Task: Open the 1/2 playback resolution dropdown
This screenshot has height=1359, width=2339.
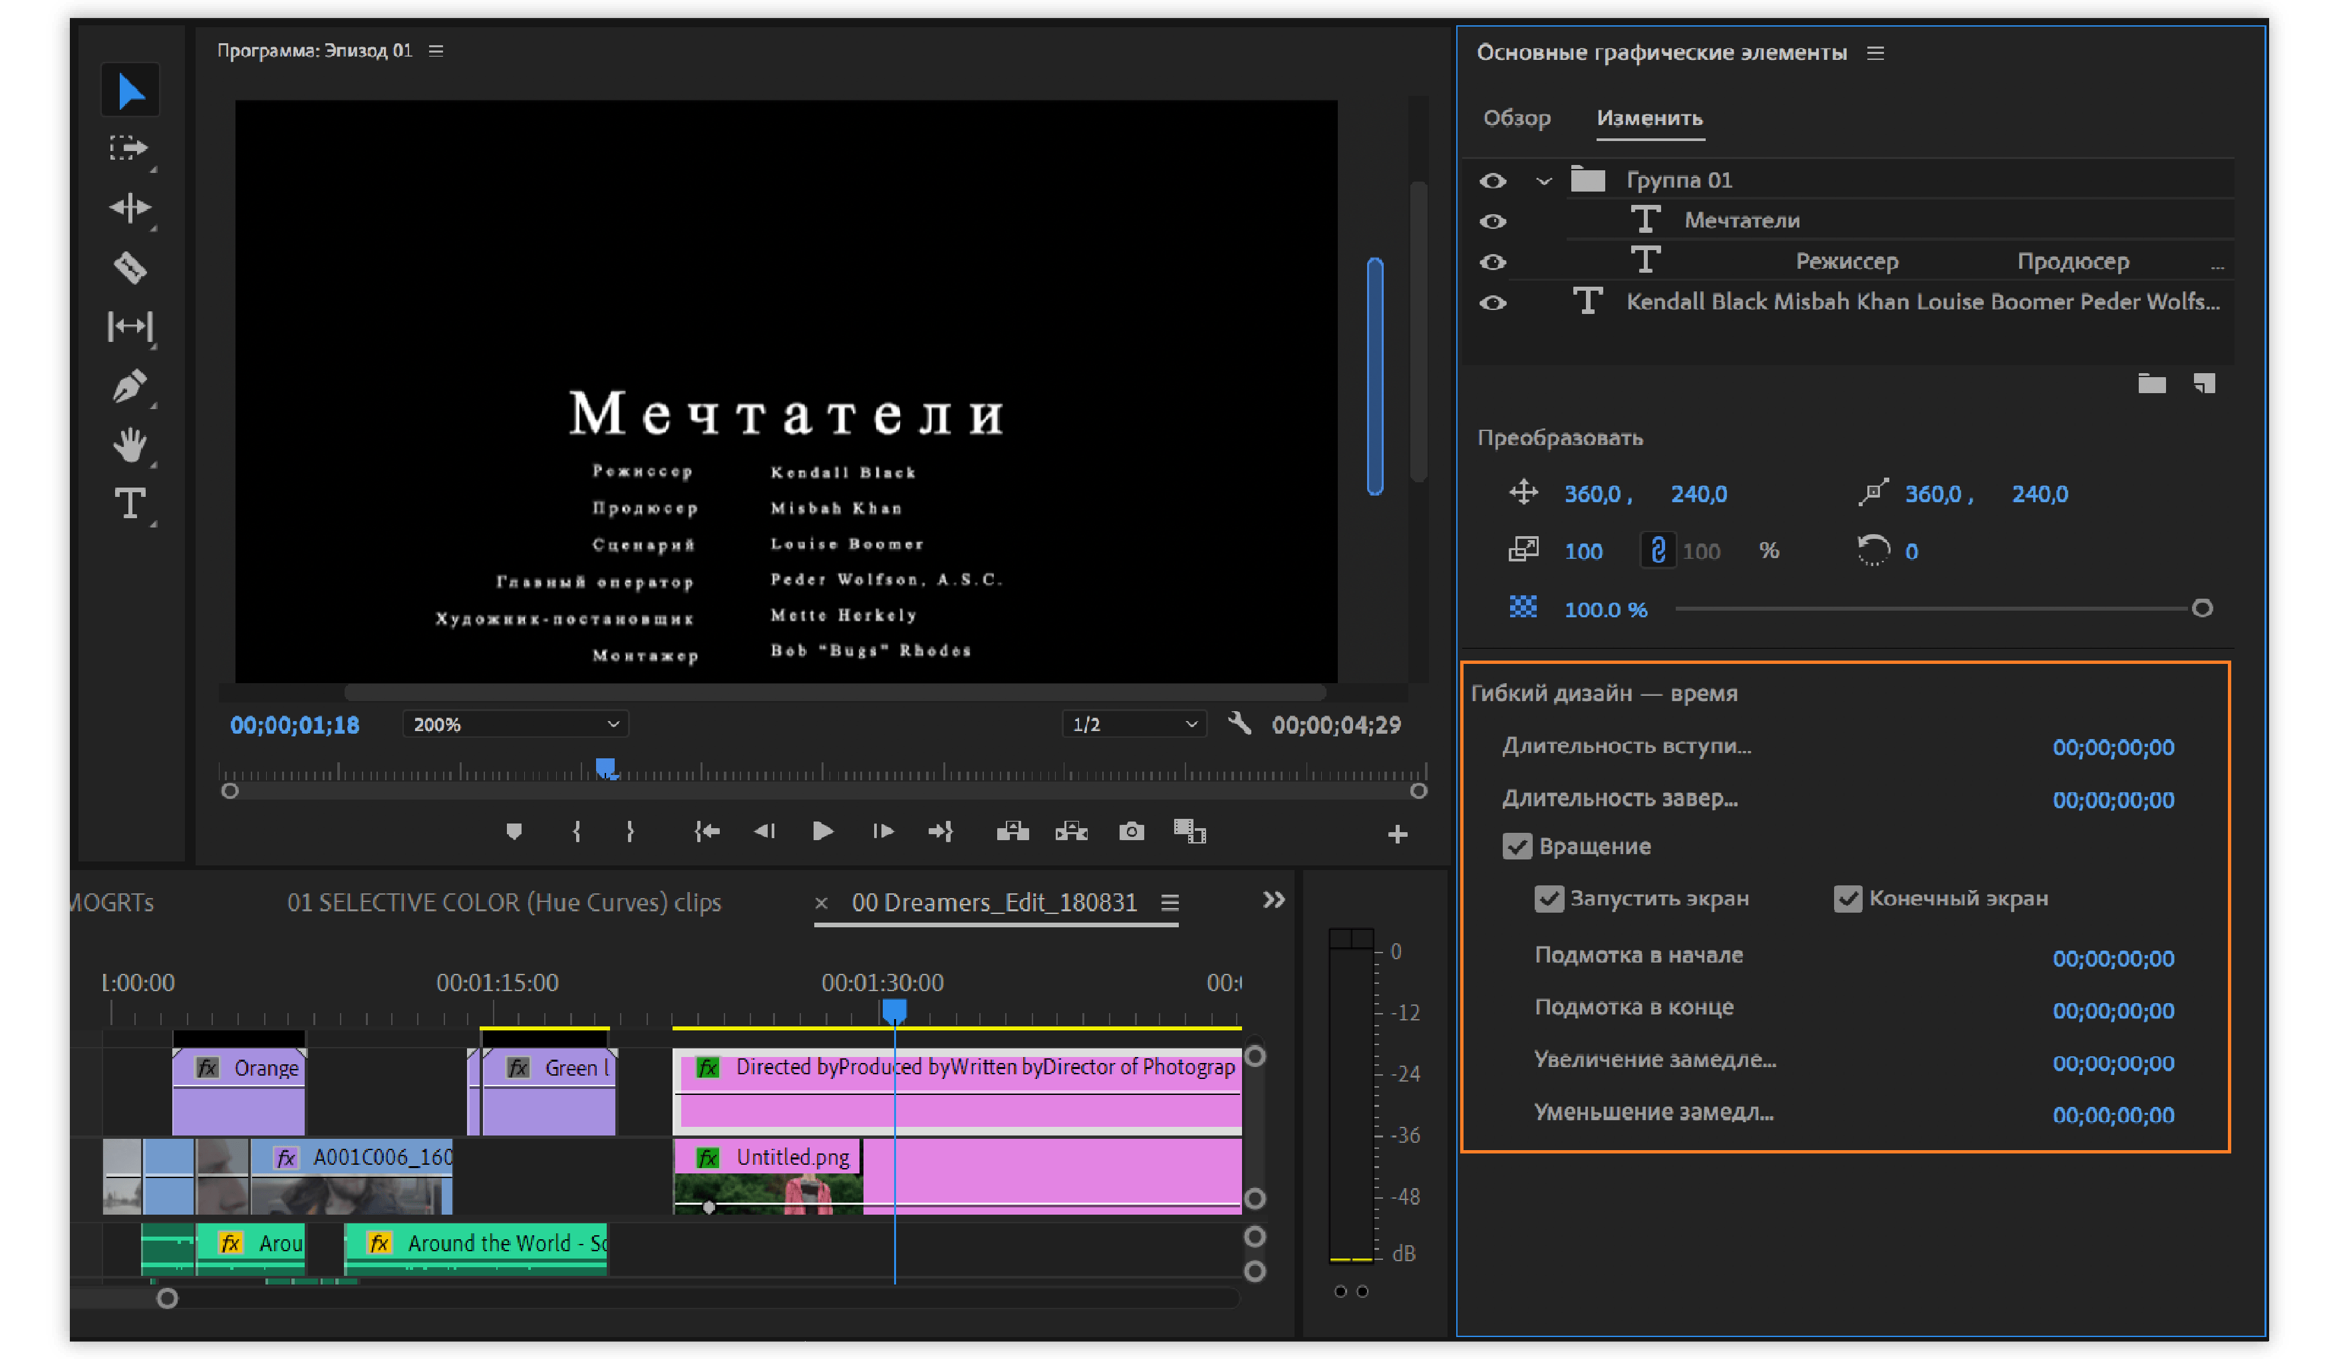Action: pos(1134,724)
